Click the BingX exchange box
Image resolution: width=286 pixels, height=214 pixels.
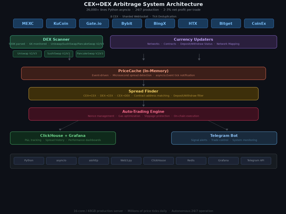pos(160,23)
